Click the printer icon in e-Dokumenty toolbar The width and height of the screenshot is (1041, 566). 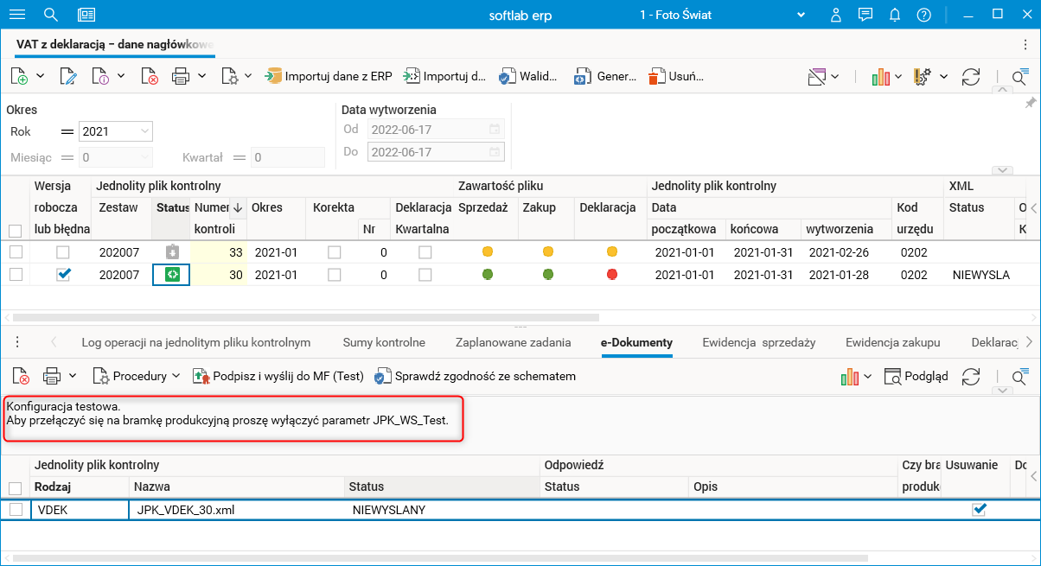coord(52,376)
